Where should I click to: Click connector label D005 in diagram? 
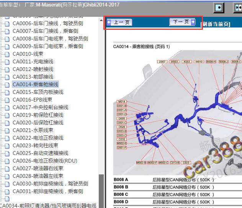tap(122, 118)
